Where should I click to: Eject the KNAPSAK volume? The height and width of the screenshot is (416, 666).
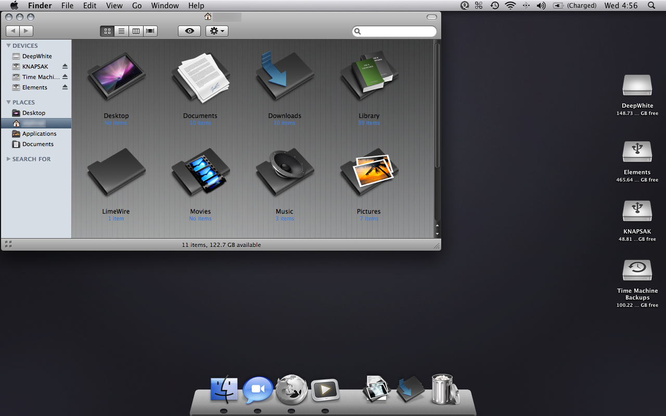(x=65, y=67)
